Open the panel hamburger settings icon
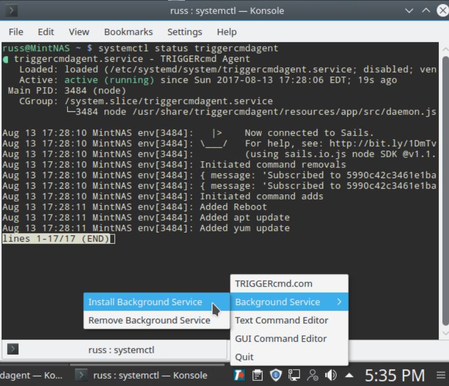This screenshot has height=386, width=449. [441, 375]
